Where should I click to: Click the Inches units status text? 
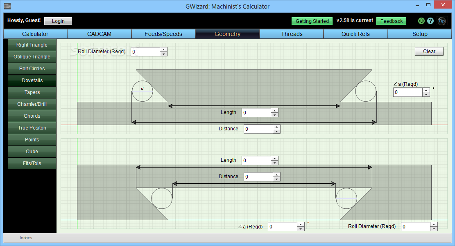tap(26, 237)
